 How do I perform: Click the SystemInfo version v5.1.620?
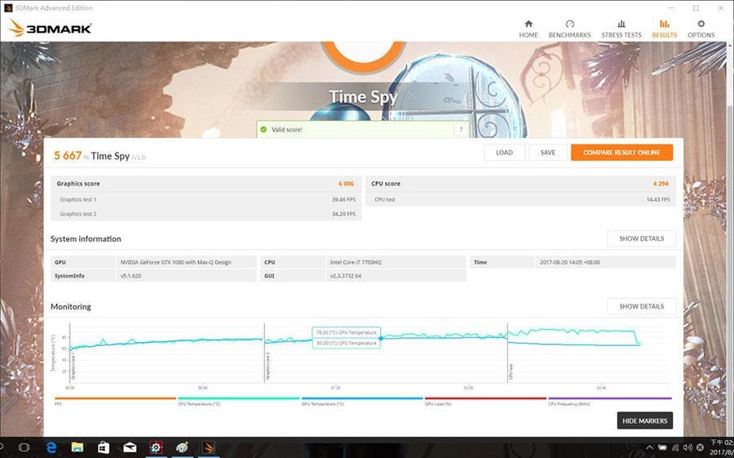pos(130,276)
